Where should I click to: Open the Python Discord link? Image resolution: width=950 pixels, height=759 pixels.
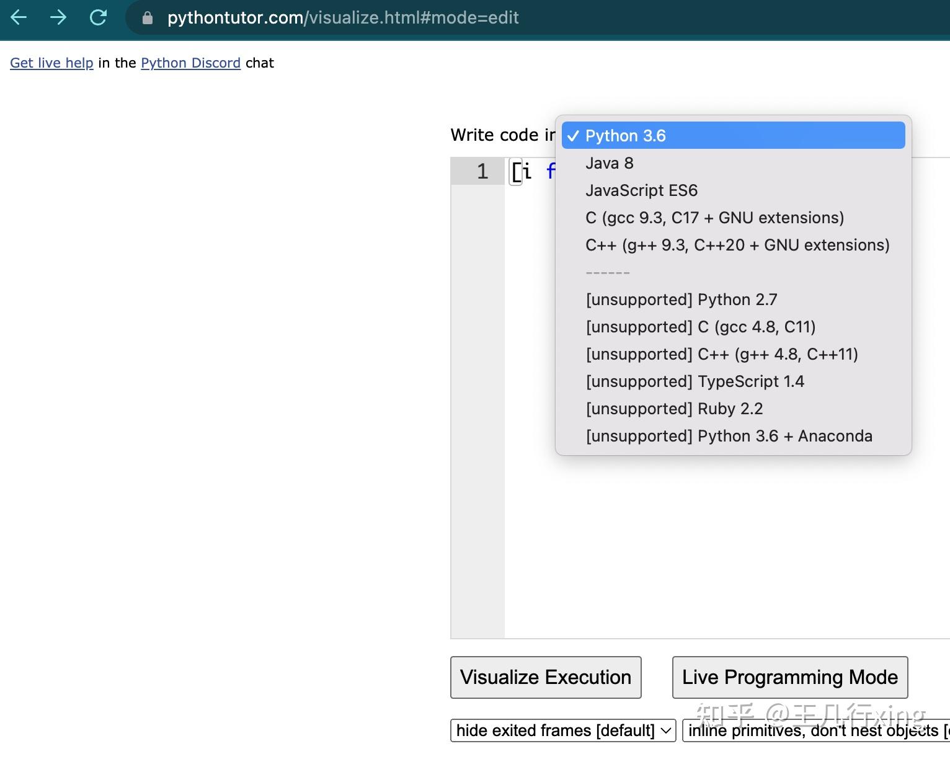click(190, 63)
